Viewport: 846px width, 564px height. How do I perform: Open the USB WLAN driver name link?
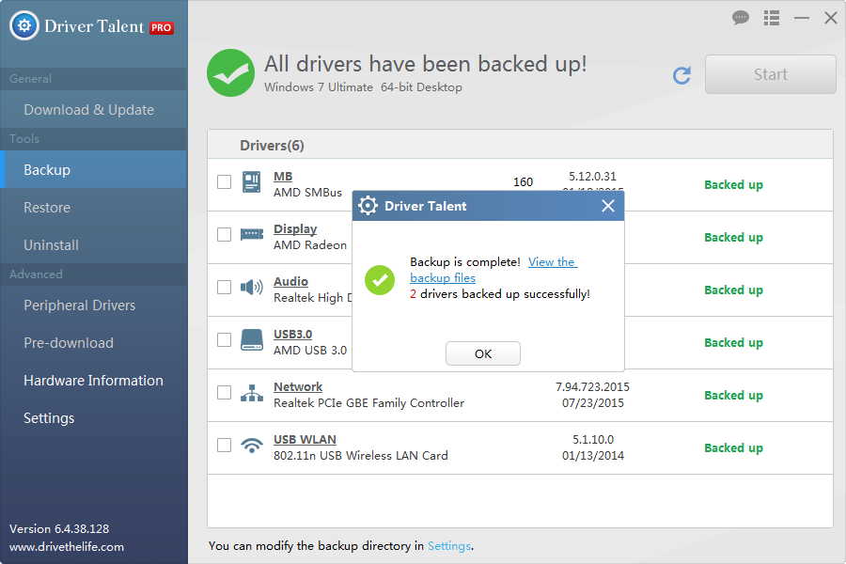pos(305,439)
